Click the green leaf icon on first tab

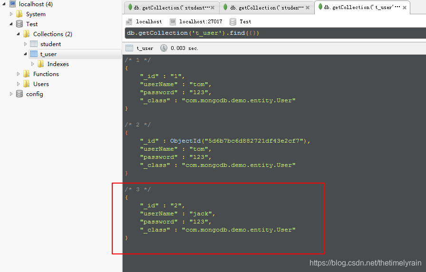[x=130, y=7]
